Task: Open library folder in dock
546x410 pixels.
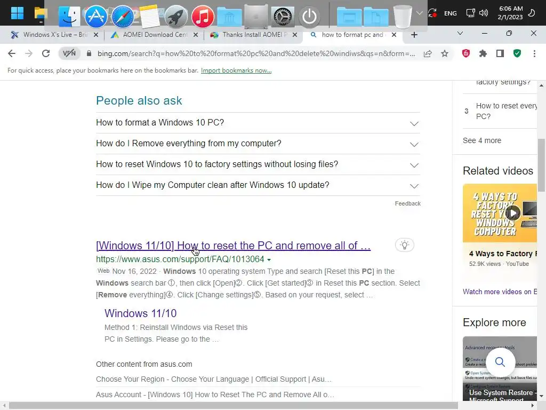Action: (x=229, y=17)
